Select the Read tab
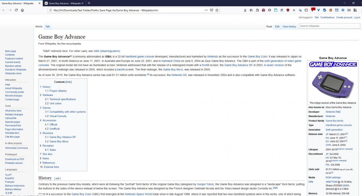The image size is (362, 196). click(269, 27)
